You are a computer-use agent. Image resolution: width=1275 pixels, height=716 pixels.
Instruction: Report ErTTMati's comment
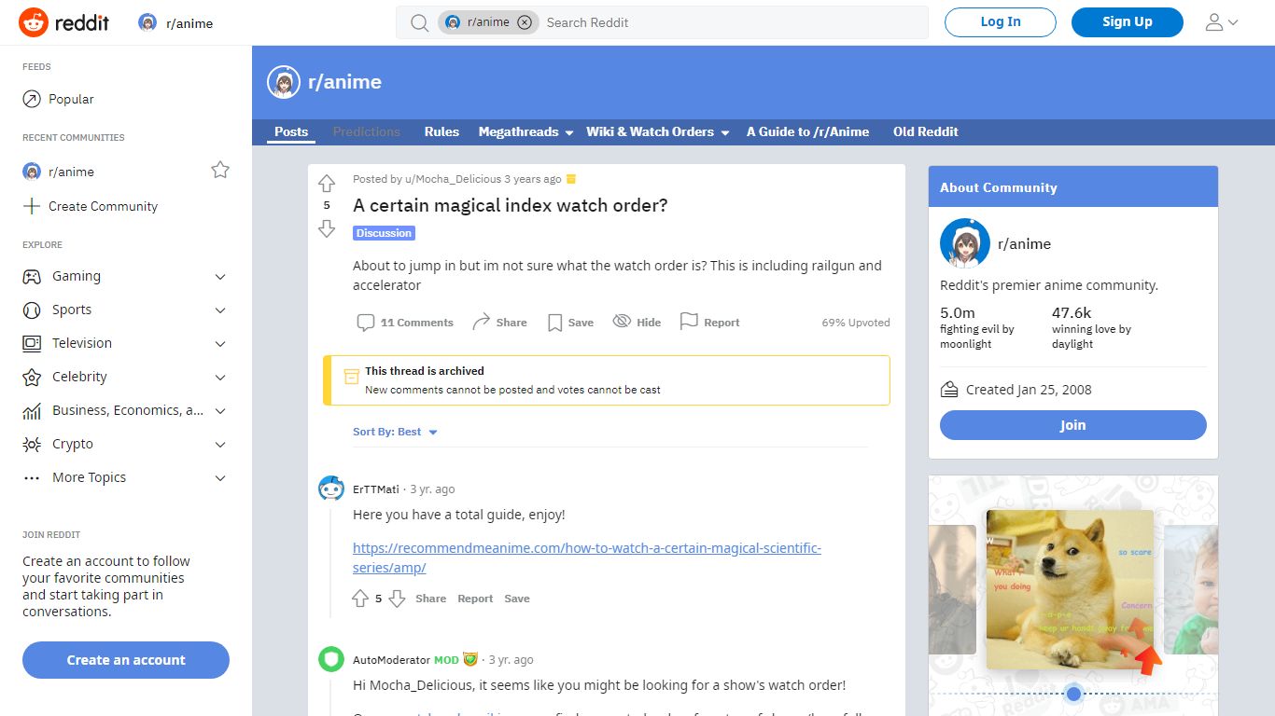475,599
